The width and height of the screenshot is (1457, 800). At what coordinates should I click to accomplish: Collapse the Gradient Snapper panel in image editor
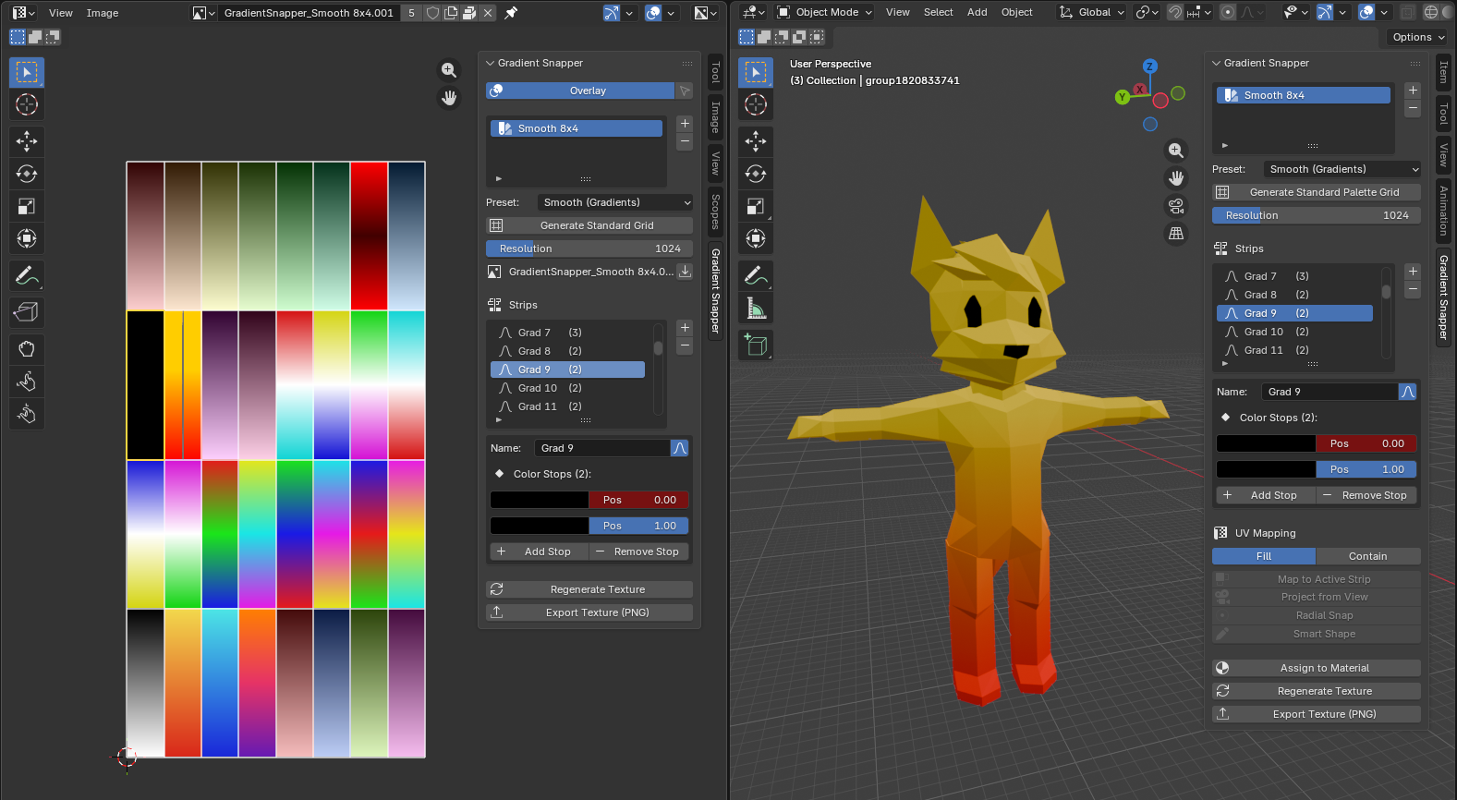[x=491, y=63]
